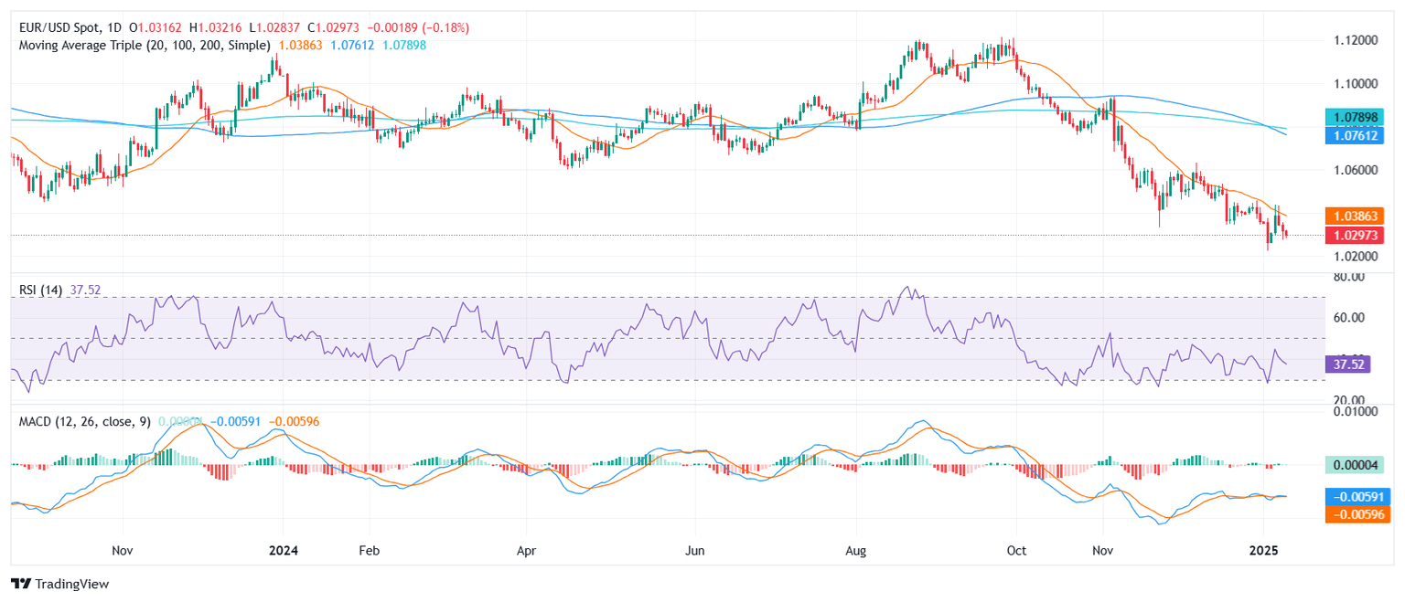Click the 2024 label on time axis

[x=283, y=552]
